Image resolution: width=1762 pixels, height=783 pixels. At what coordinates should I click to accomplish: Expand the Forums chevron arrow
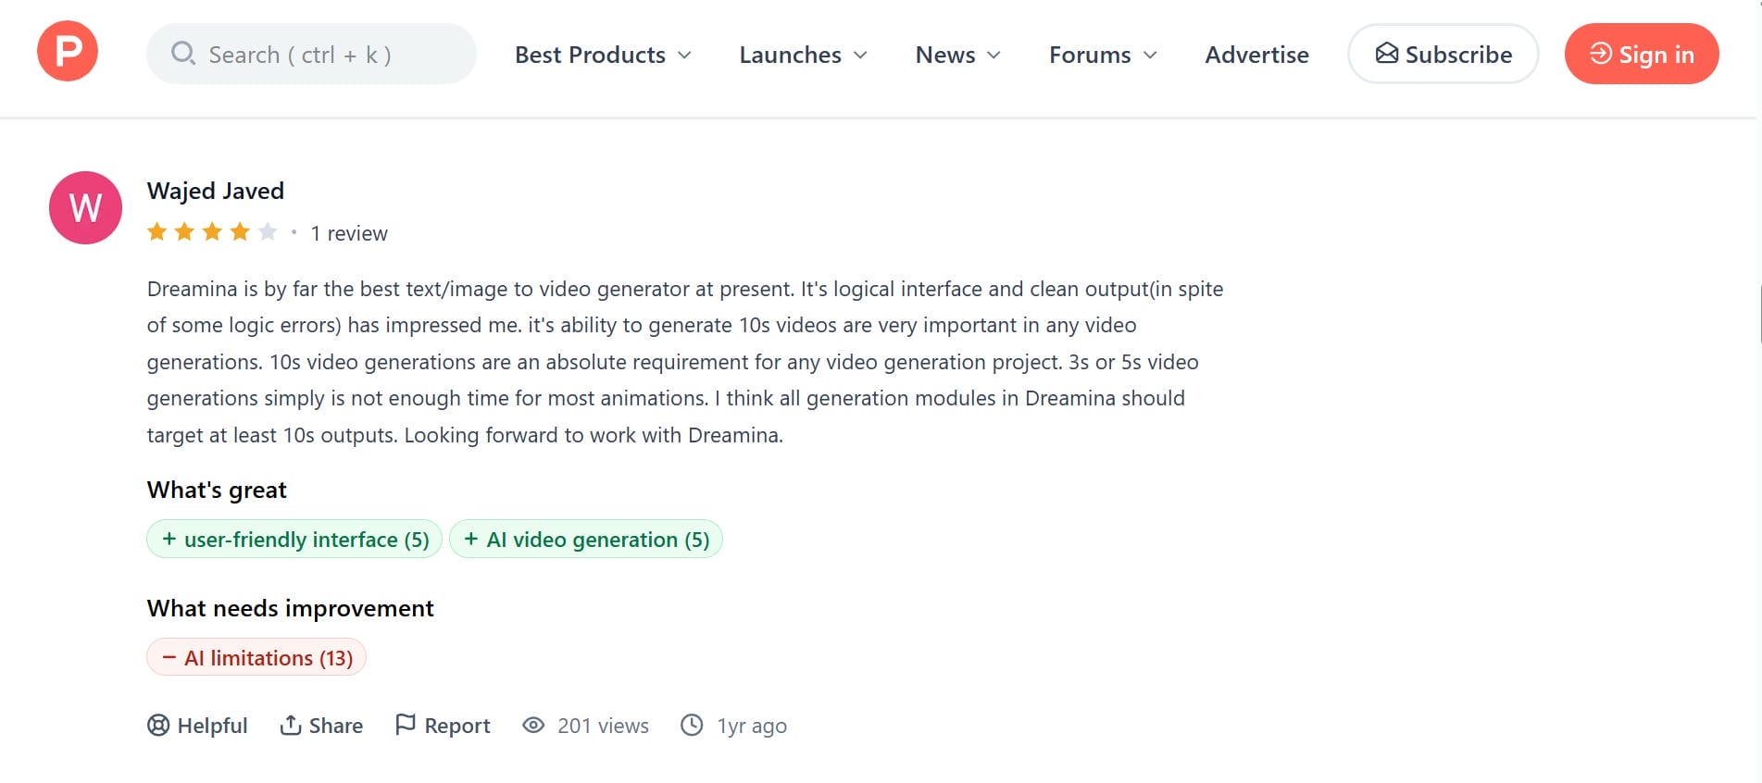(1150, 56)
